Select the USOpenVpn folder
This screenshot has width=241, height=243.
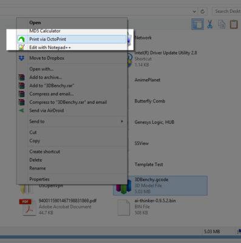tap(51, 186)
